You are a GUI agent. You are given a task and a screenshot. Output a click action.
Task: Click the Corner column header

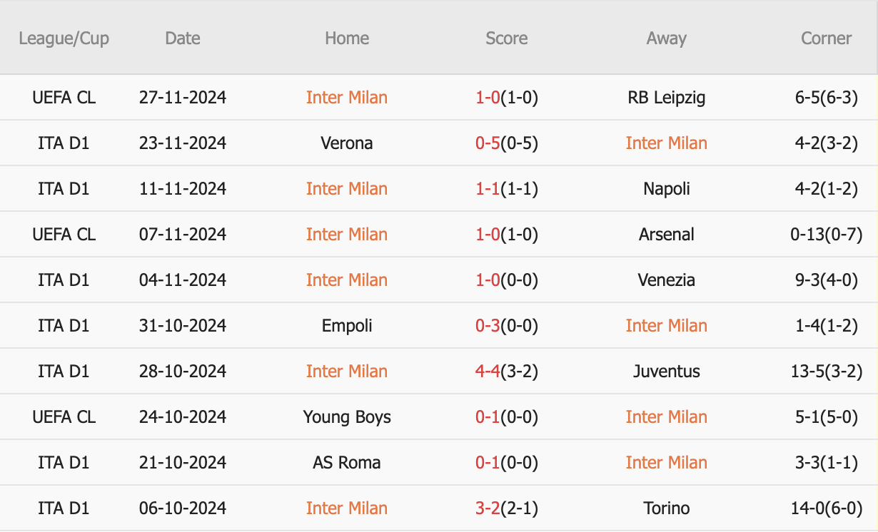click(827, 39)
